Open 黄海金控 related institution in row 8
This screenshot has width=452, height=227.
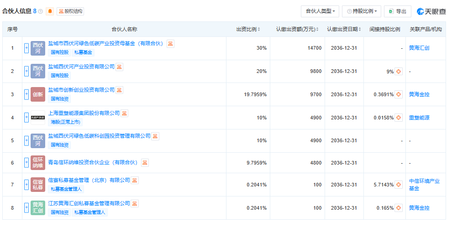pos(419,208)
